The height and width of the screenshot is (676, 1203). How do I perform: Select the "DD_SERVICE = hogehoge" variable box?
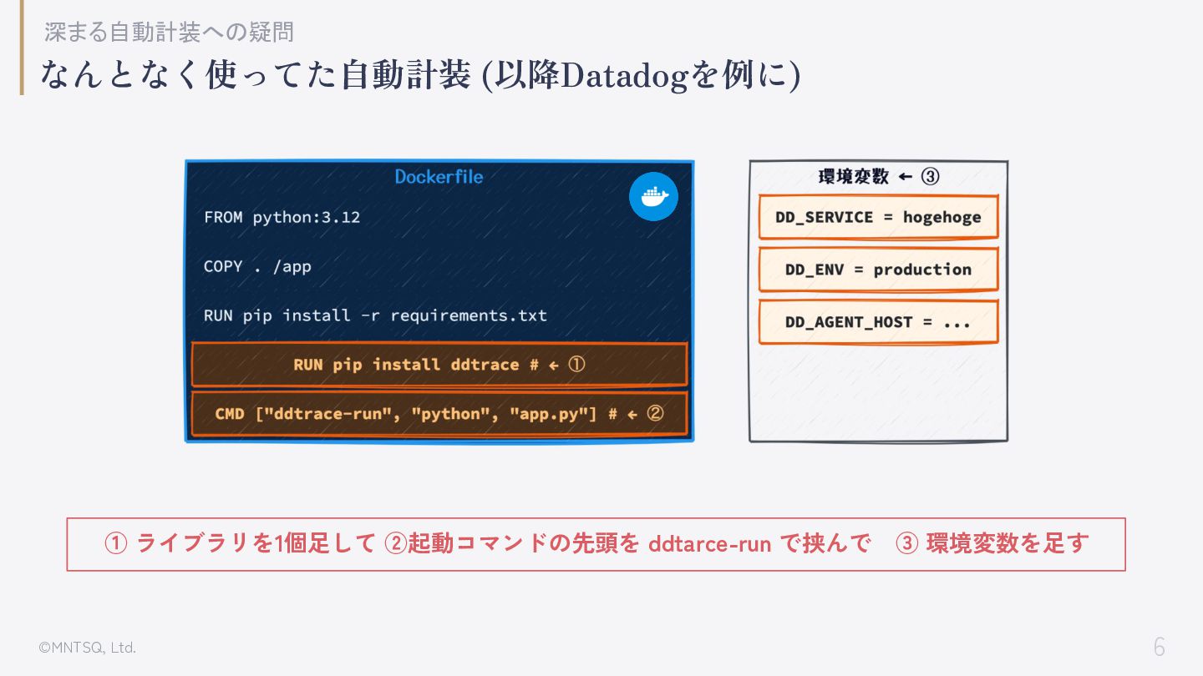(x=879, y=217)
